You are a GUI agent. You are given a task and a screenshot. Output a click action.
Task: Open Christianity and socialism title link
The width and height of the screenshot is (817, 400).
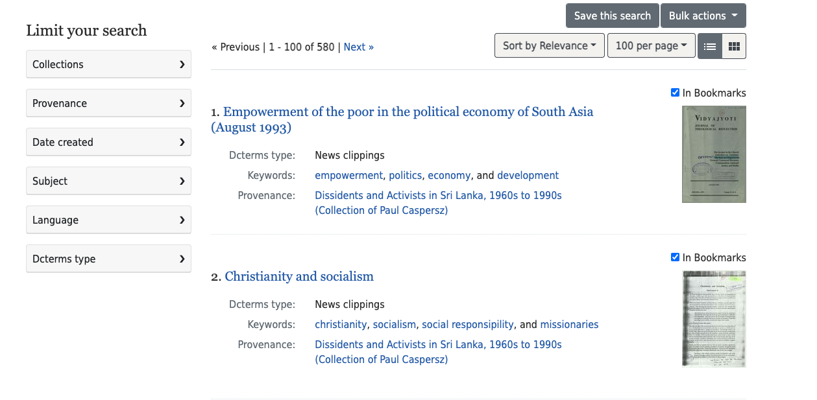tap(299, 276)
